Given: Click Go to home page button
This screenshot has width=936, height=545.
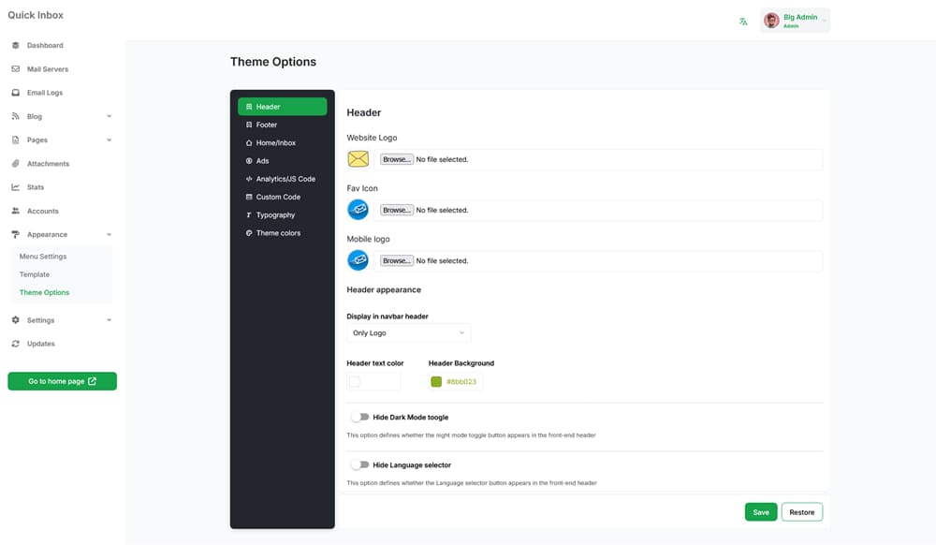Looking at the screenshot, I should (62, 381).
